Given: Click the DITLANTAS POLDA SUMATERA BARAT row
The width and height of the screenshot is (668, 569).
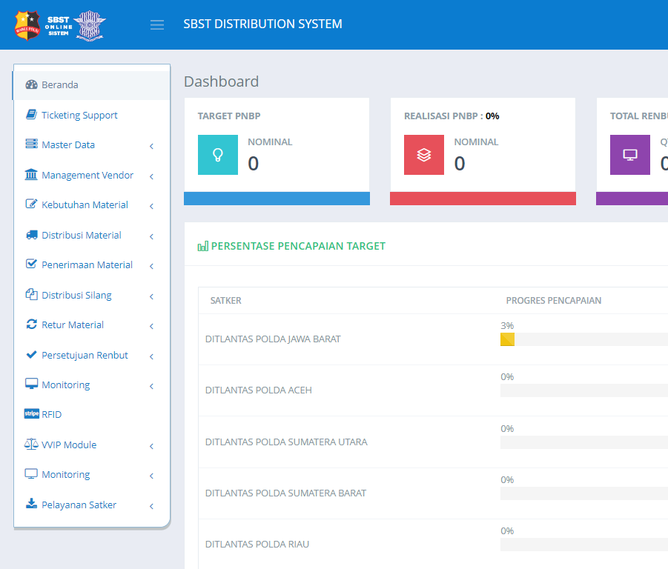Looking at the screenshot, I should pos(433,493).
